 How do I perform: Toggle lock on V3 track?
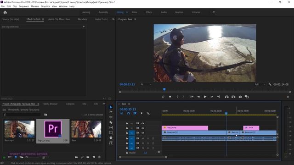[127, 123]
